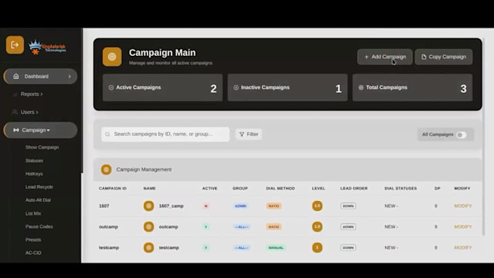
Task: Click the Campaign Main target icon
Action: (112, 57)
